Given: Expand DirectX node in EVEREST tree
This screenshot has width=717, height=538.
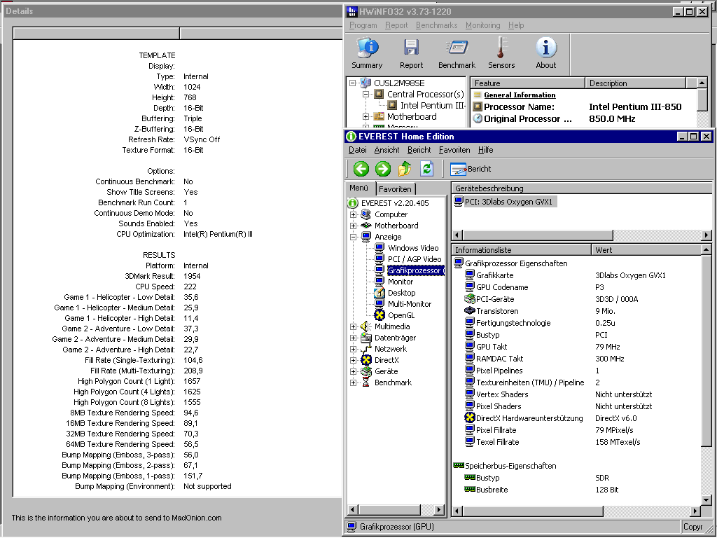Looking at the screenshot, I should tap(353, 361).
